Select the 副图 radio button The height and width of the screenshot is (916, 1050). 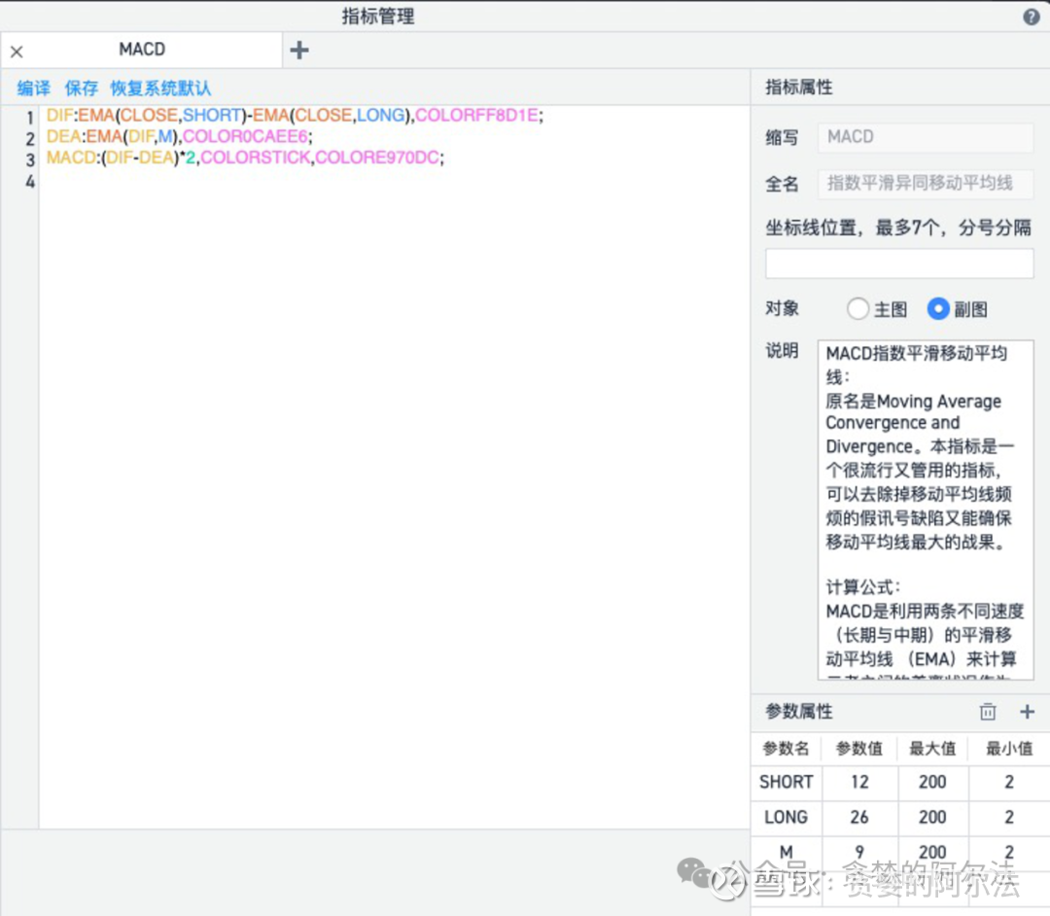pyautogui.click(x=938, y=308)
